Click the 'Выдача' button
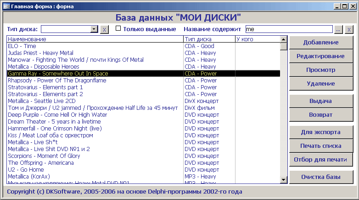The height and width of the screenshot is (200, 359). (321, 101)
